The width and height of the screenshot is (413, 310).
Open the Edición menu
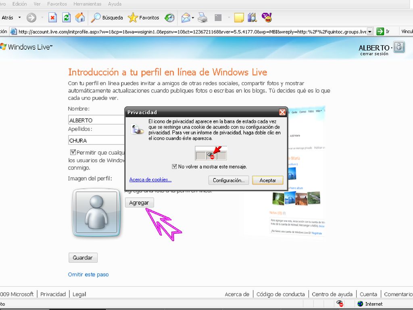tap(20, 4)
